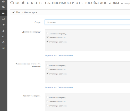The height and width of the screenshot is (111, 130).
Task: Uncheck Оплата при доставке under Доставка по городу
Action: click(x=47, y=42)
